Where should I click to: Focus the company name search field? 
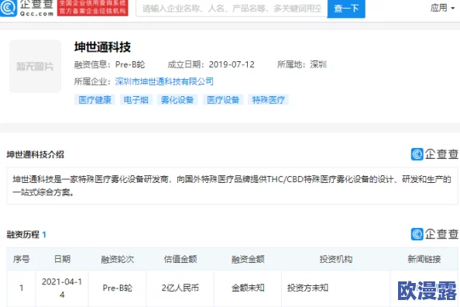pyautogui.click(x=232, y=9)
